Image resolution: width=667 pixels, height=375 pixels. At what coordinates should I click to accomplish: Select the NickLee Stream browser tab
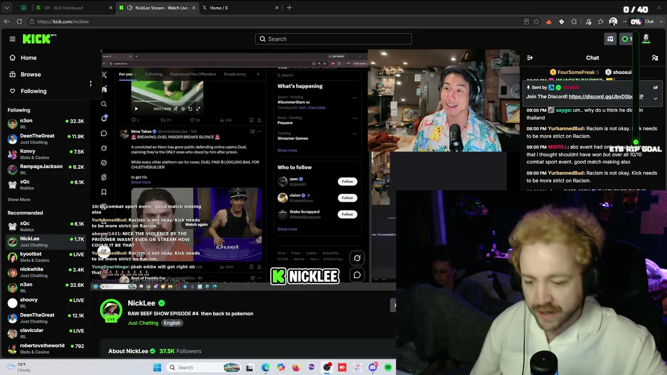point(157,8)
